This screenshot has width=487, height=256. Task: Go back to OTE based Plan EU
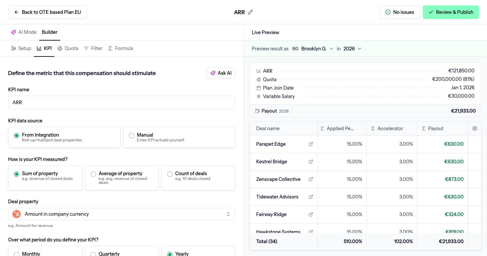[x=47, y=12]
